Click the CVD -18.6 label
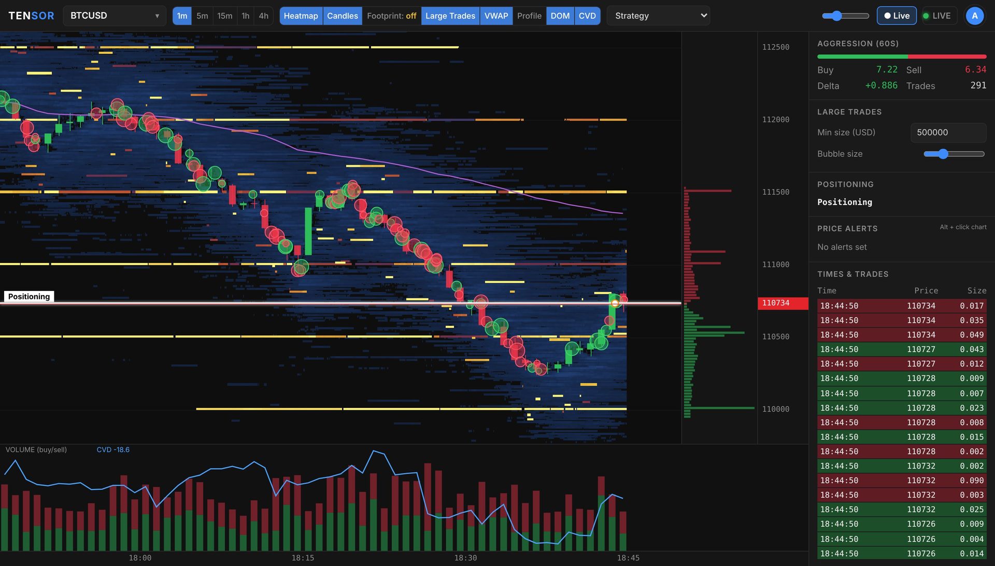 pos(113,449)
